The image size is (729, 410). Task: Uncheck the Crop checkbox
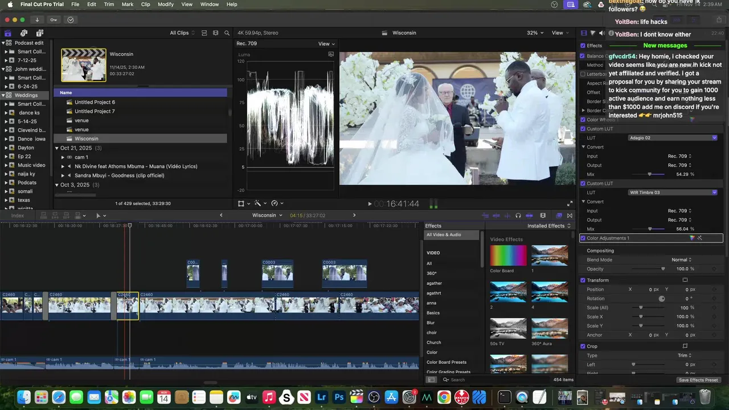583,346
